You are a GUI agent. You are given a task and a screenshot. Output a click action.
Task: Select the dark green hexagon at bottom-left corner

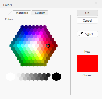tap(22, 64)
